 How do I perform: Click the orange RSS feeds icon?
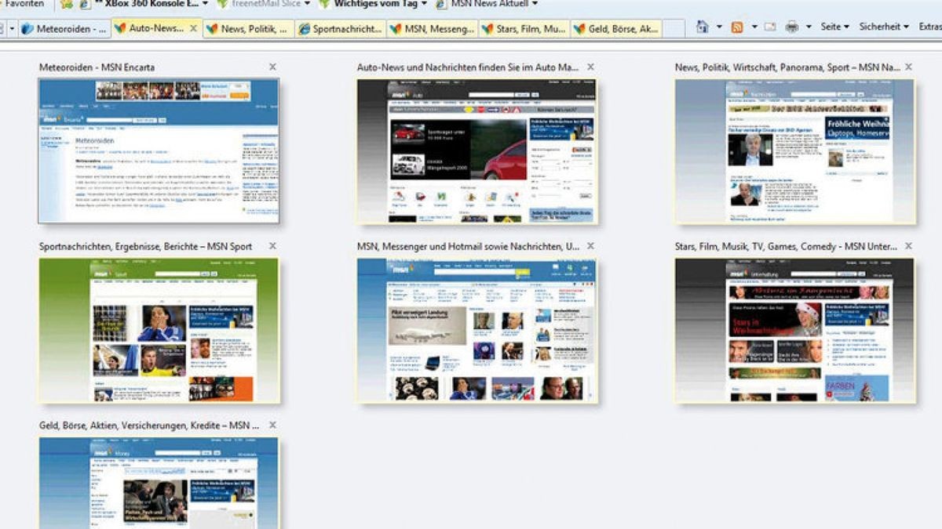tap(737, 27)
